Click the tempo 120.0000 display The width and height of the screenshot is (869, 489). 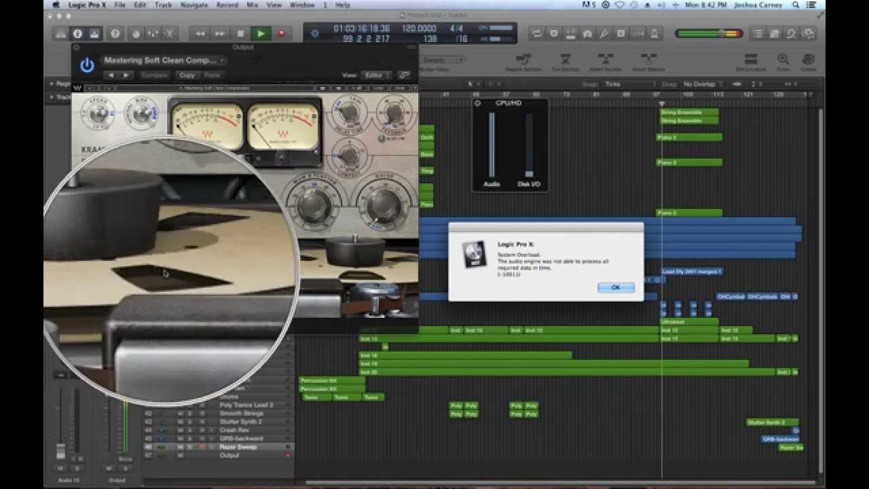[419, 29]
